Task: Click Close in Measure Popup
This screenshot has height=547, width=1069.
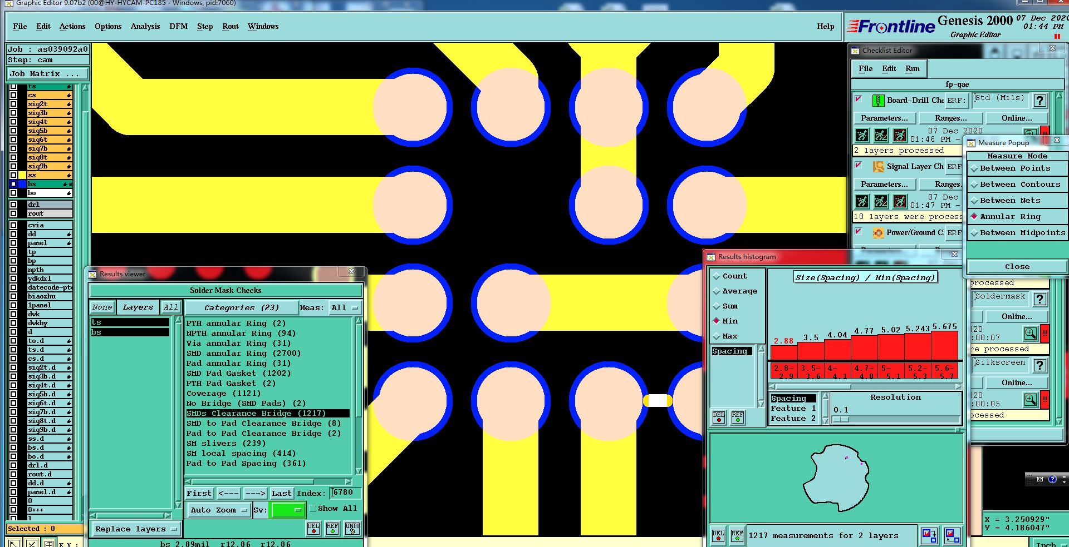Action: 1017,267
